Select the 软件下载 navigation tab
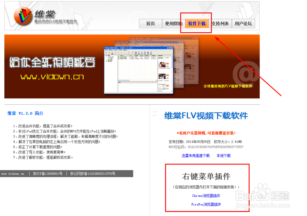This screenshot has height=216, width=307. click(x=197, y=24)
